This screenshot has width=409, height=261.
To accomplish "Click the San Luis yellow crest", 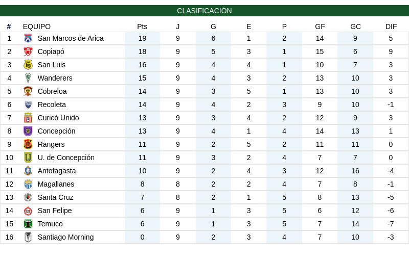I will (28, 65).
